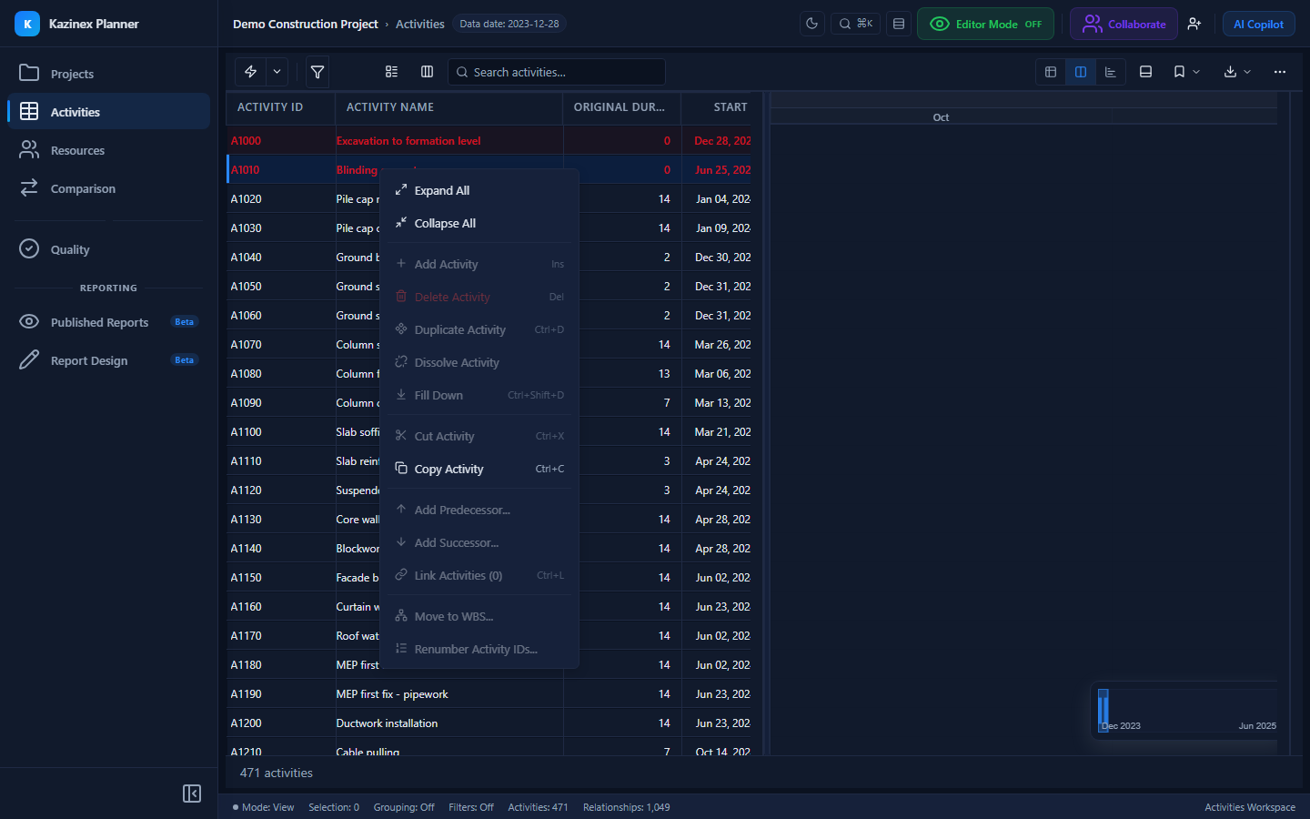Click the lightning quick actions icon
The image size is (1310, 819).
(250, 72)
